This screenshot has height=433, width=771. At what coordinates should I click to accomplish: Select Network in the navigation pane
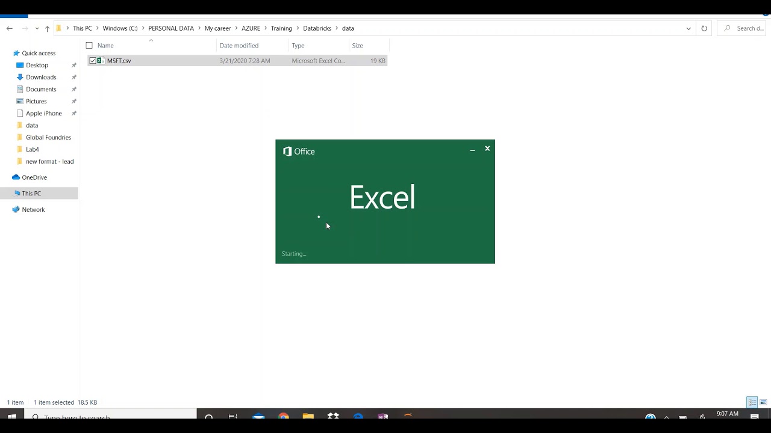[x=33, y=209]
